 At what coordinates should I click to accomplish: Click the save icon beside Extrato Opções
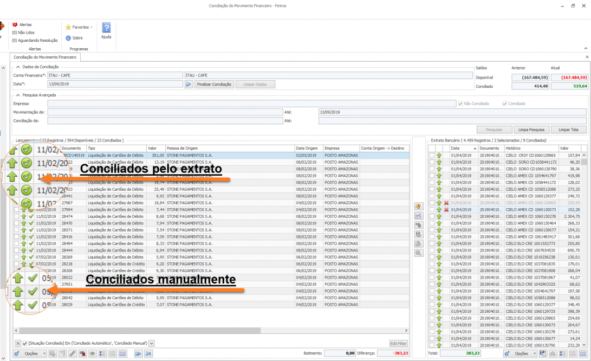coord(543,353)
